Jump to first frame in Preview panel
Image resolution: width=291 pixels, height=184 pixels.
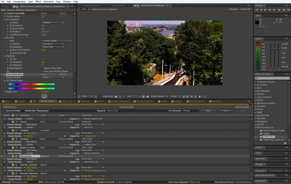click(257, 10)
